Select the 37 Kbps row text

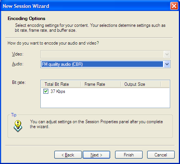[58, 91]
